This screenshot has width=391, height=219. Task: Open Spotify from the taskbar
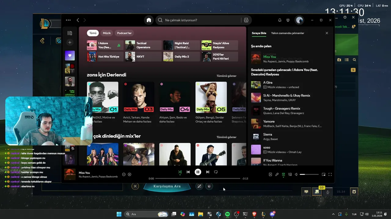[227, 214]
